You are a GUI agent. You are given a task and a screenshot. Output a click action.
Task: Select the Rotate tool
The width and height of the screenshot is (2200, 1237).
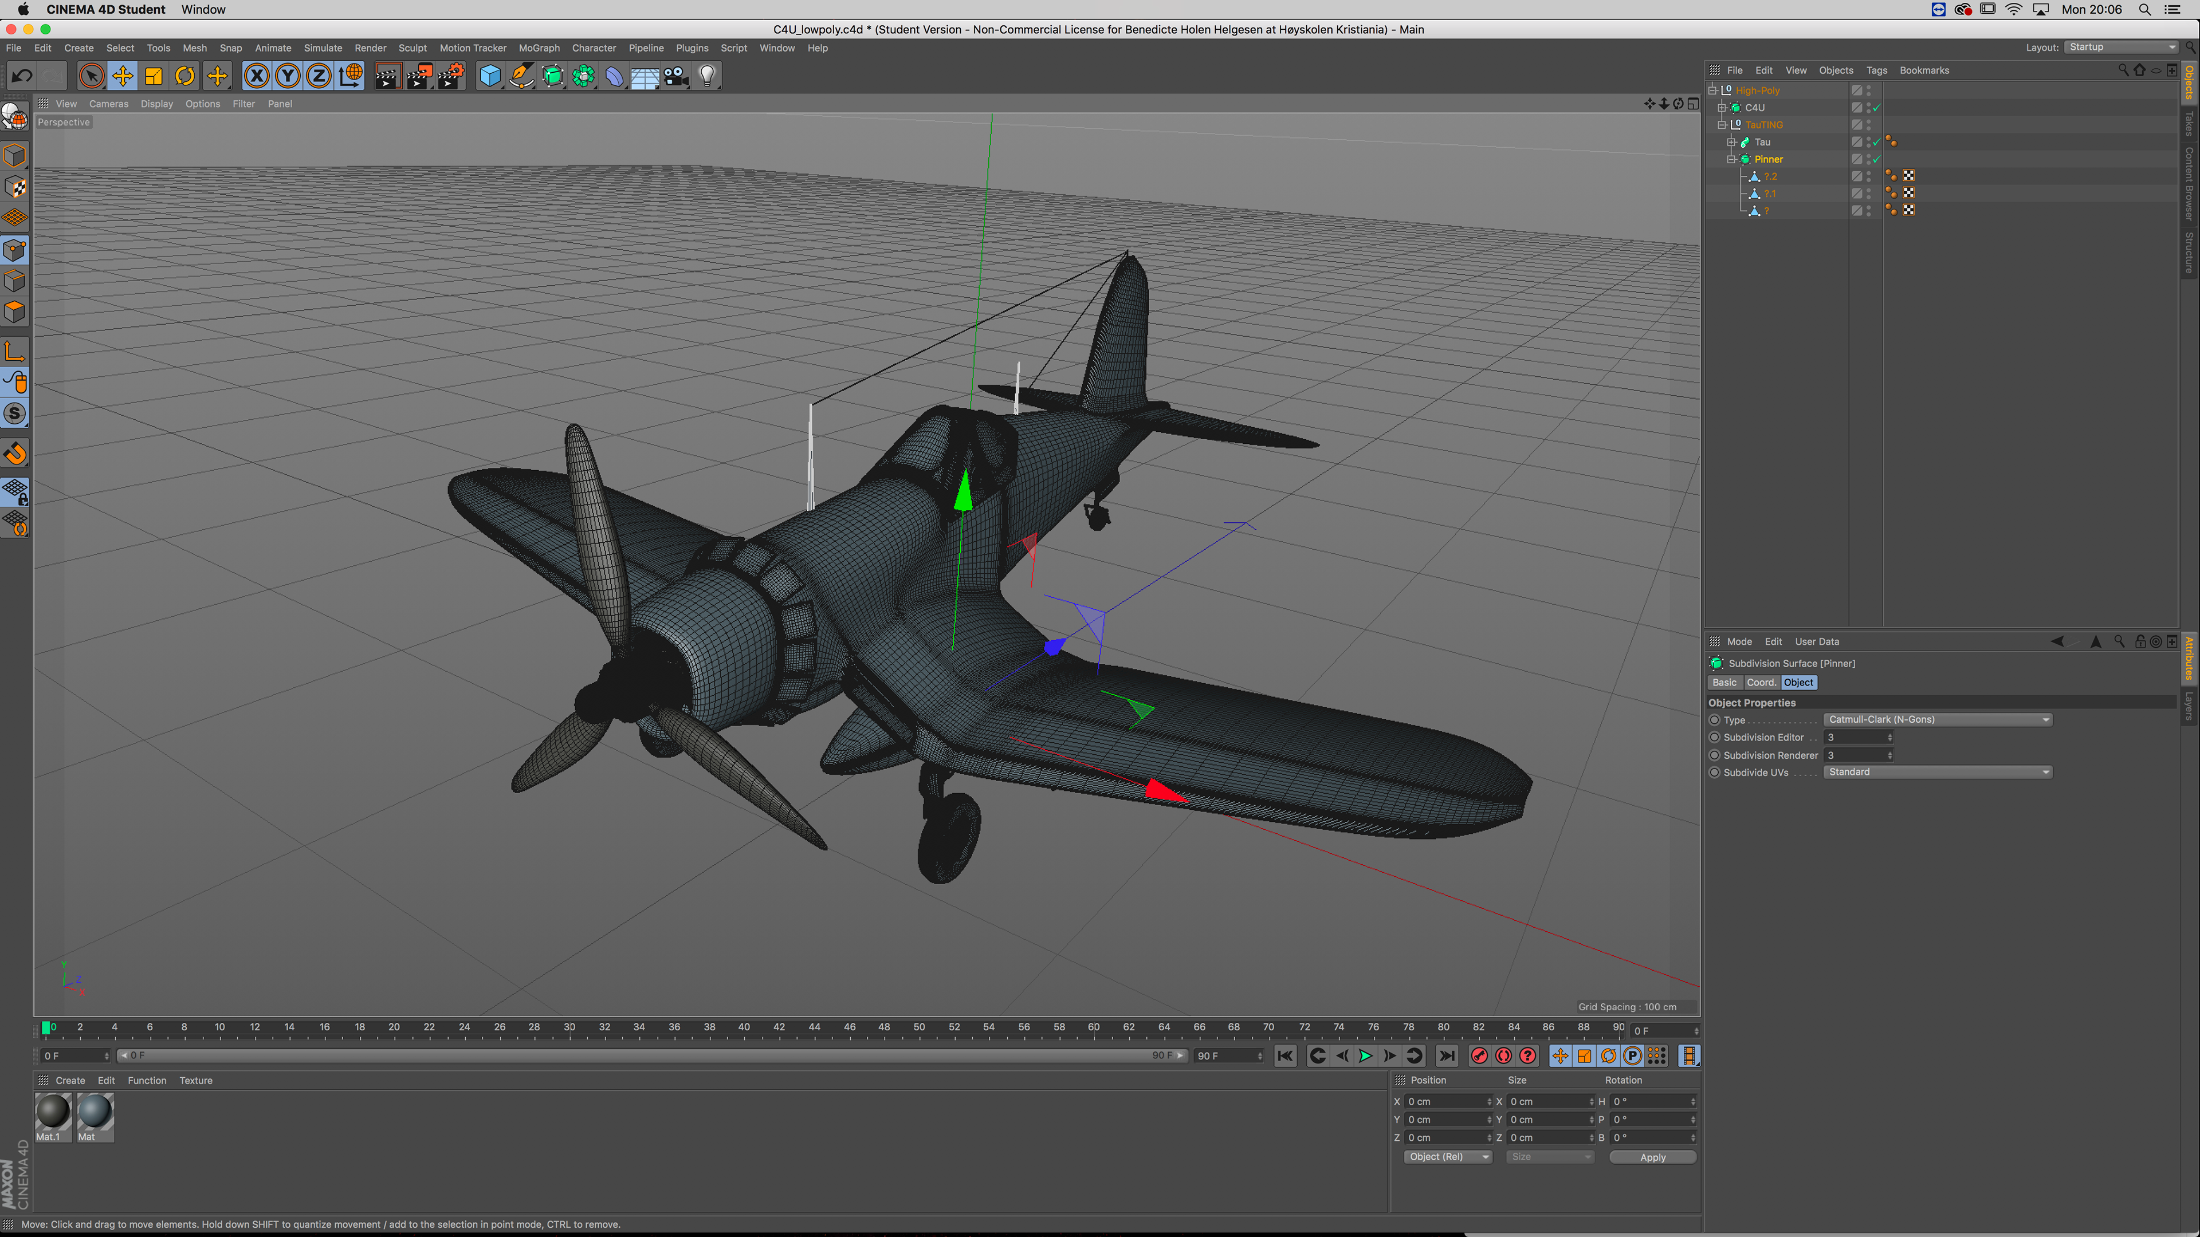pos(184,76)
